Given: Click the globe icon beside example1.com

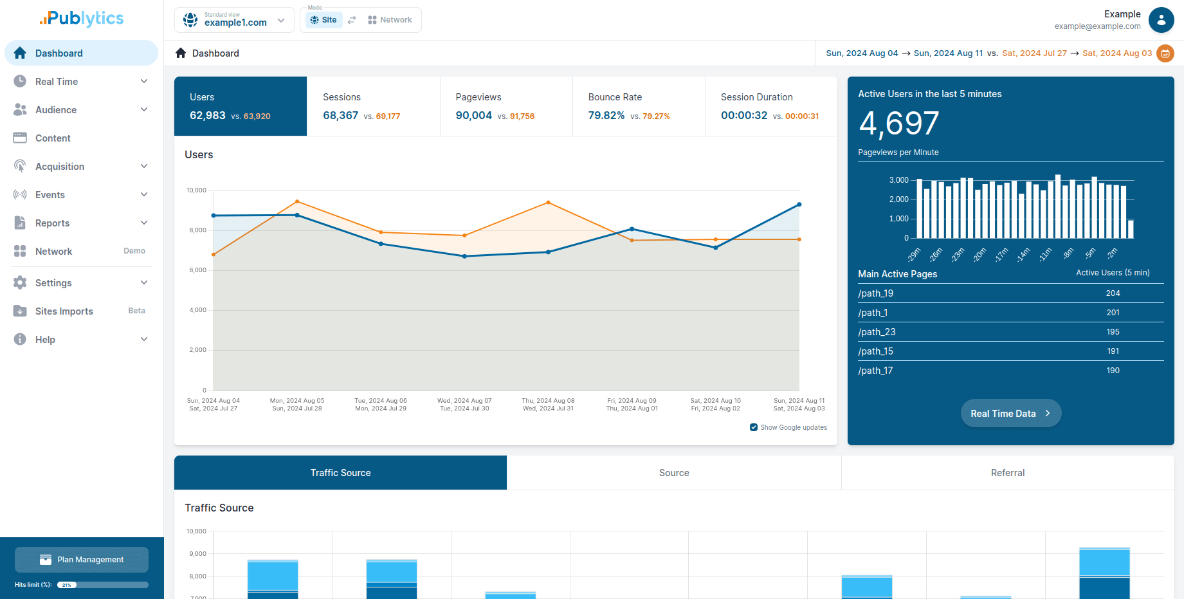Looking at the screenshot, I should (x=190, y=20).
